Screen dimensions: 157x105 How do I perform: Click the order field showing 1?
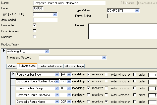tap(152, 75)
